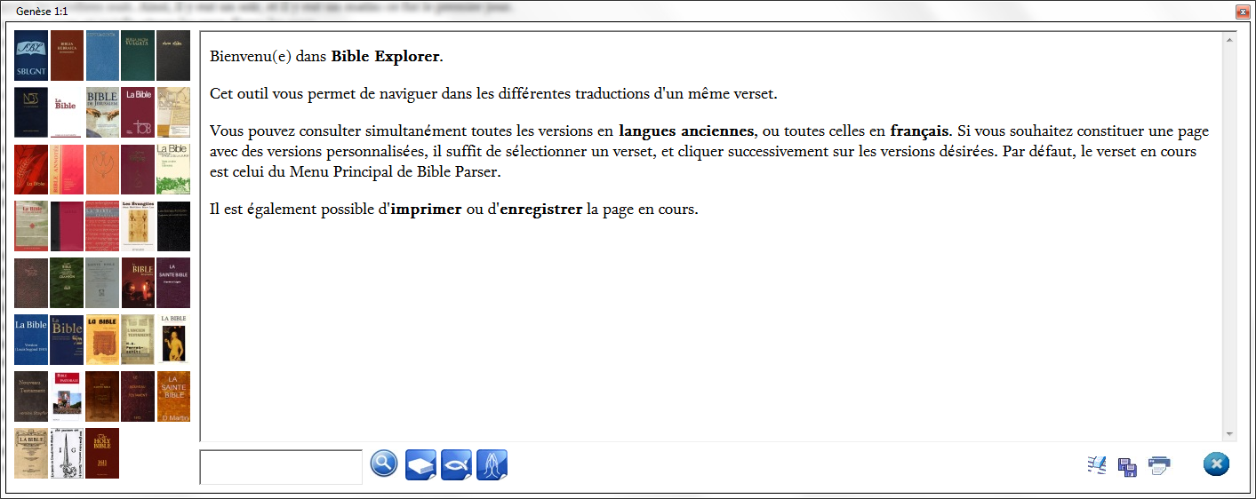Select the Bible Annotée cover
This screenshot has width=1256, height=499.
[67, 170]
